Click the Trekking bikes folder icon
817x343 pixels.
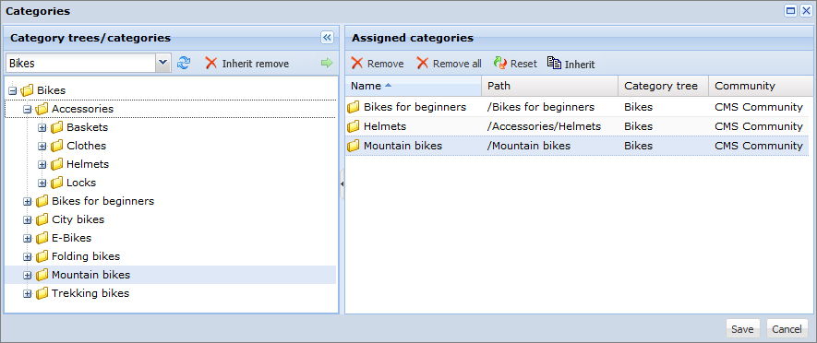coord(42,293)
